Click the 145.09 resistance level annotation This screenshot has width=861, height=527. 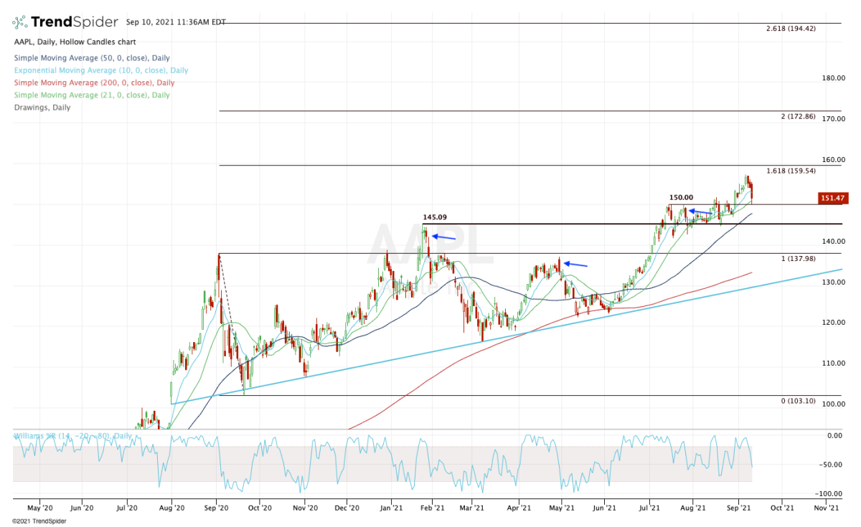click(435, 217)
